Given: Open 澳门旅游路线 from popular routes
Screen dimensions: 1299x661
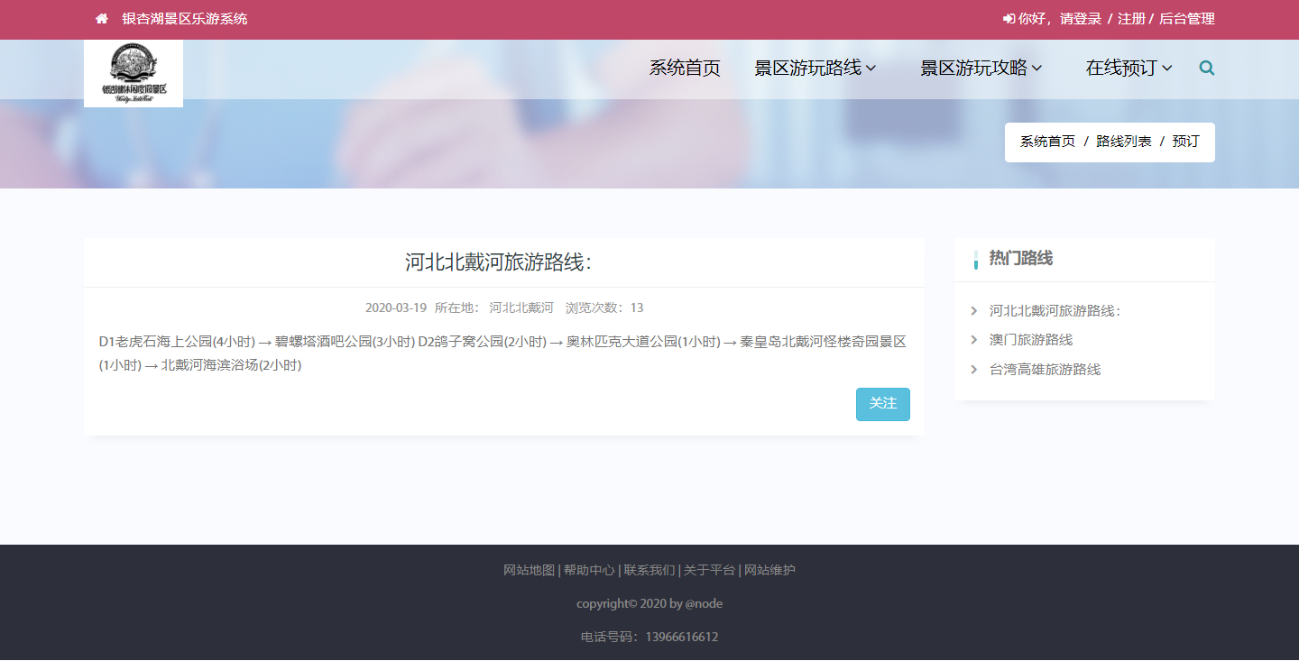Looking at the screenshot, I should pos(1031,340).
